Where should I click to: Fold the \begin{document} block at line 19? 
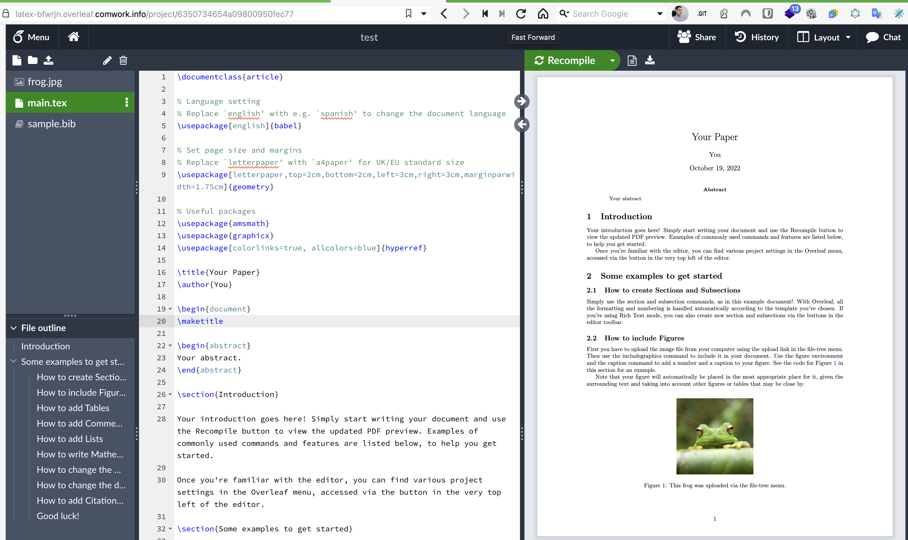click(170, 309)
